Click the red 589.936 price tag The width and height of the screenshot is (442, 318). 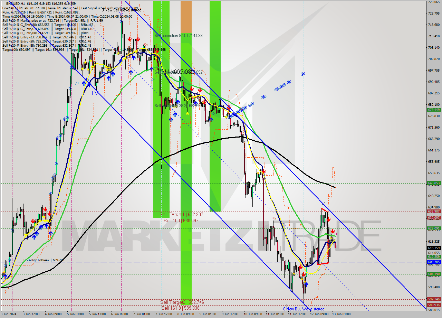click(434, 305)
